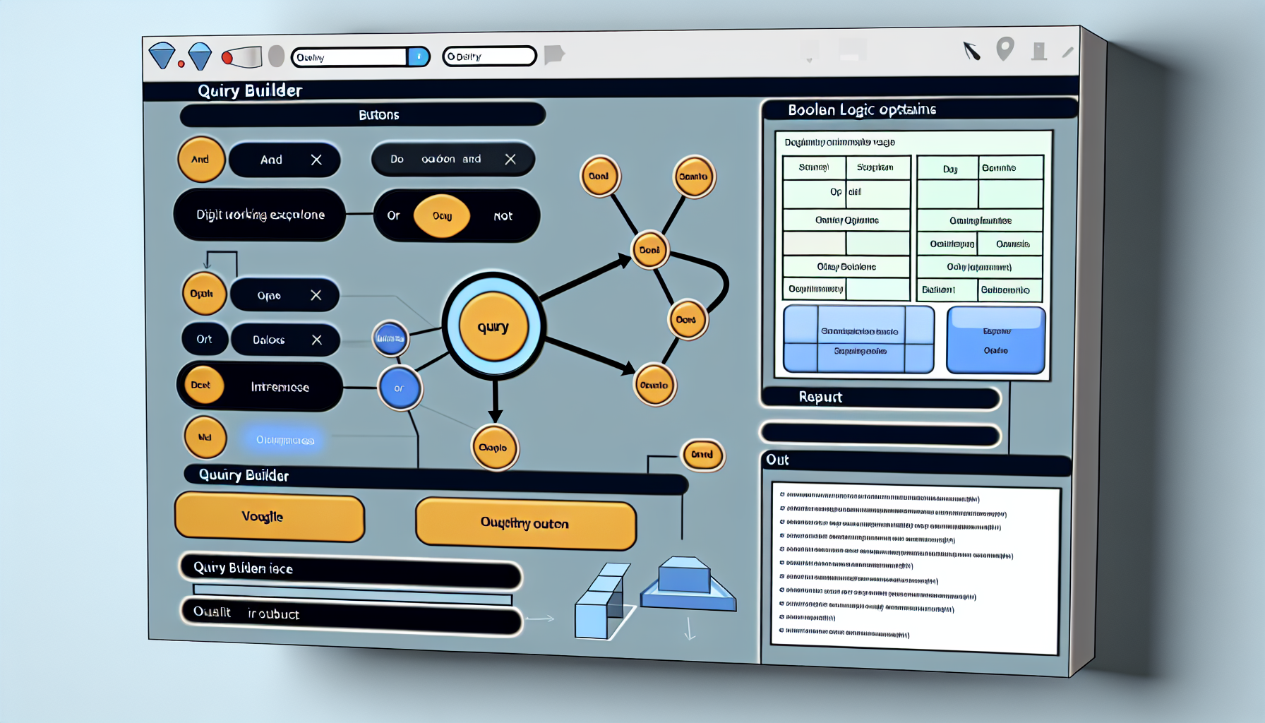
Task: Select the arrow cursor tool icon
Action: pos(972,50)
